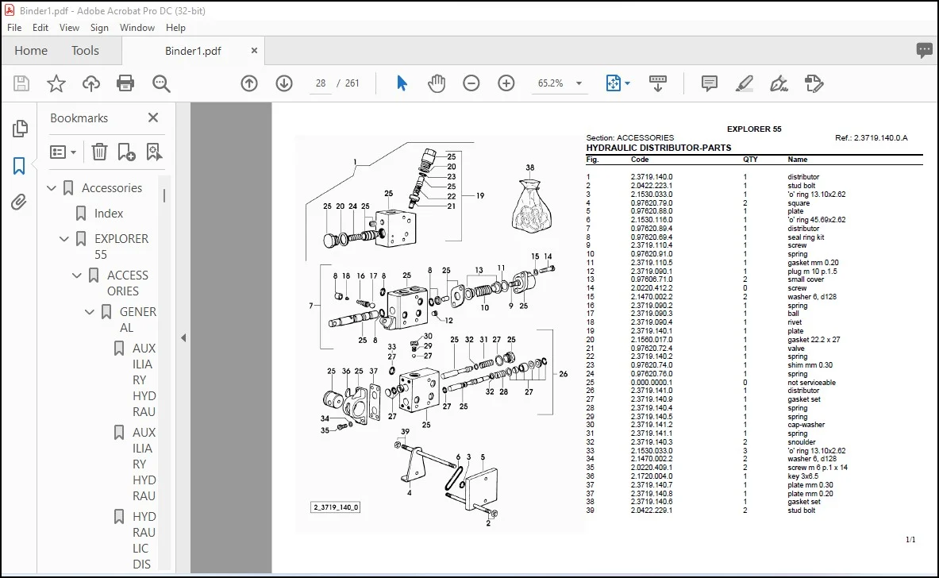Click the page number input field

321,83
